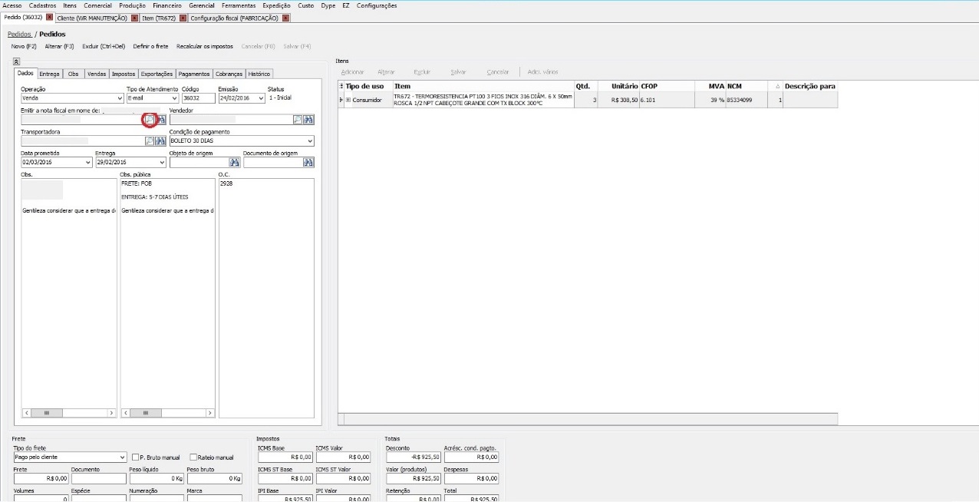
Task: Click binoculars icon for Documento de origem
Action: click(309, 163)
